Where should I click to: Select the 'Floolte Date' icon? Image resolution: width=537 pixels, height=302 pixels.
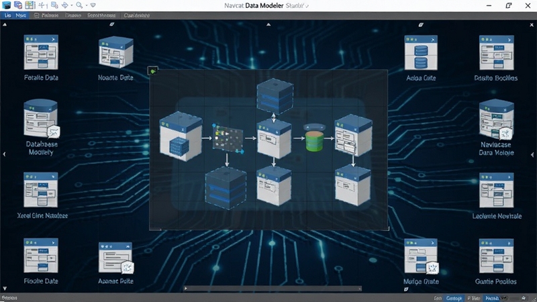(41, 256)
